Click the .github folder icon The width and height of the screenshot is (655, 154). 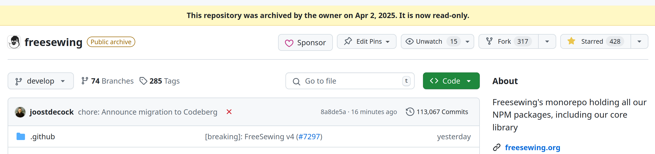tap(21, 136)
